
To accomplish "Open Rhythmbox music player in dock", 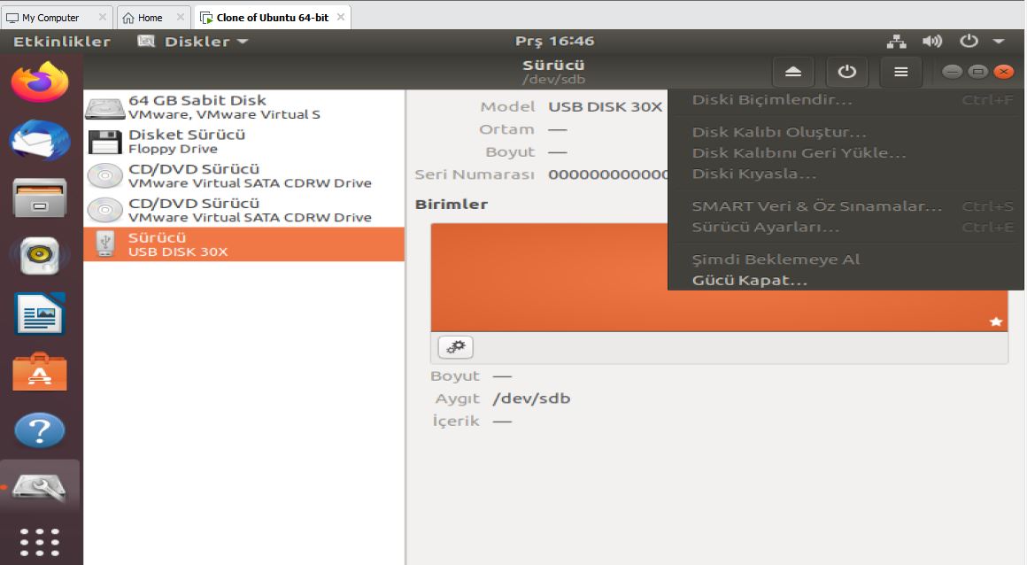I will [x=39, y=256].
